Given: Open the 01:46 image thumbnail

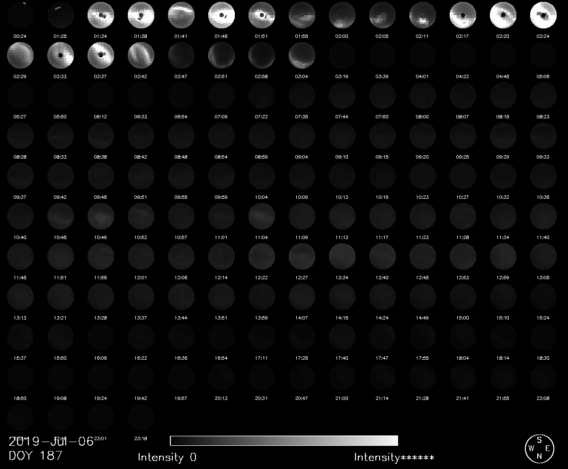Looking at the screenshot, I should (x=222, y=16).
